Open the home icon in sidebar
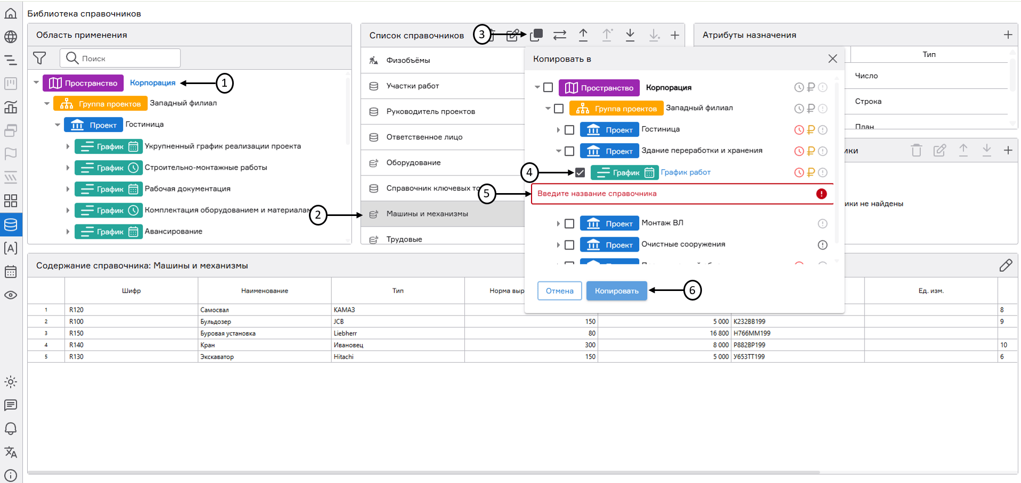1021x483 pixels. tap(11, 13)
